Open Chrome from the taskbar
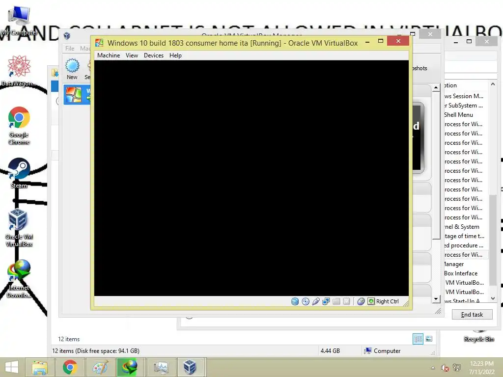Image resolution: width=503 pixels, height=377 pixels. click(70, 367)
